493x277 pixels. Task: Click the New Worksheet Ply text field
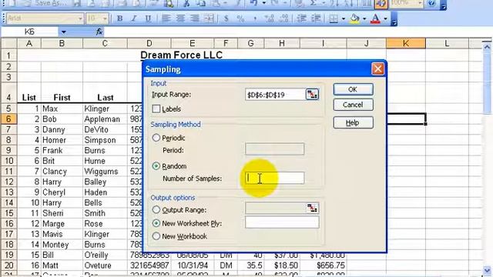282,222
